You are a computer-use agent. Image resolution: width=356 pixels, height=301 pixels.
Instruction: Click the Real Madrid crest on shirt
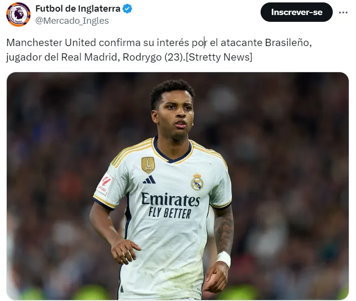click(197, 182)
